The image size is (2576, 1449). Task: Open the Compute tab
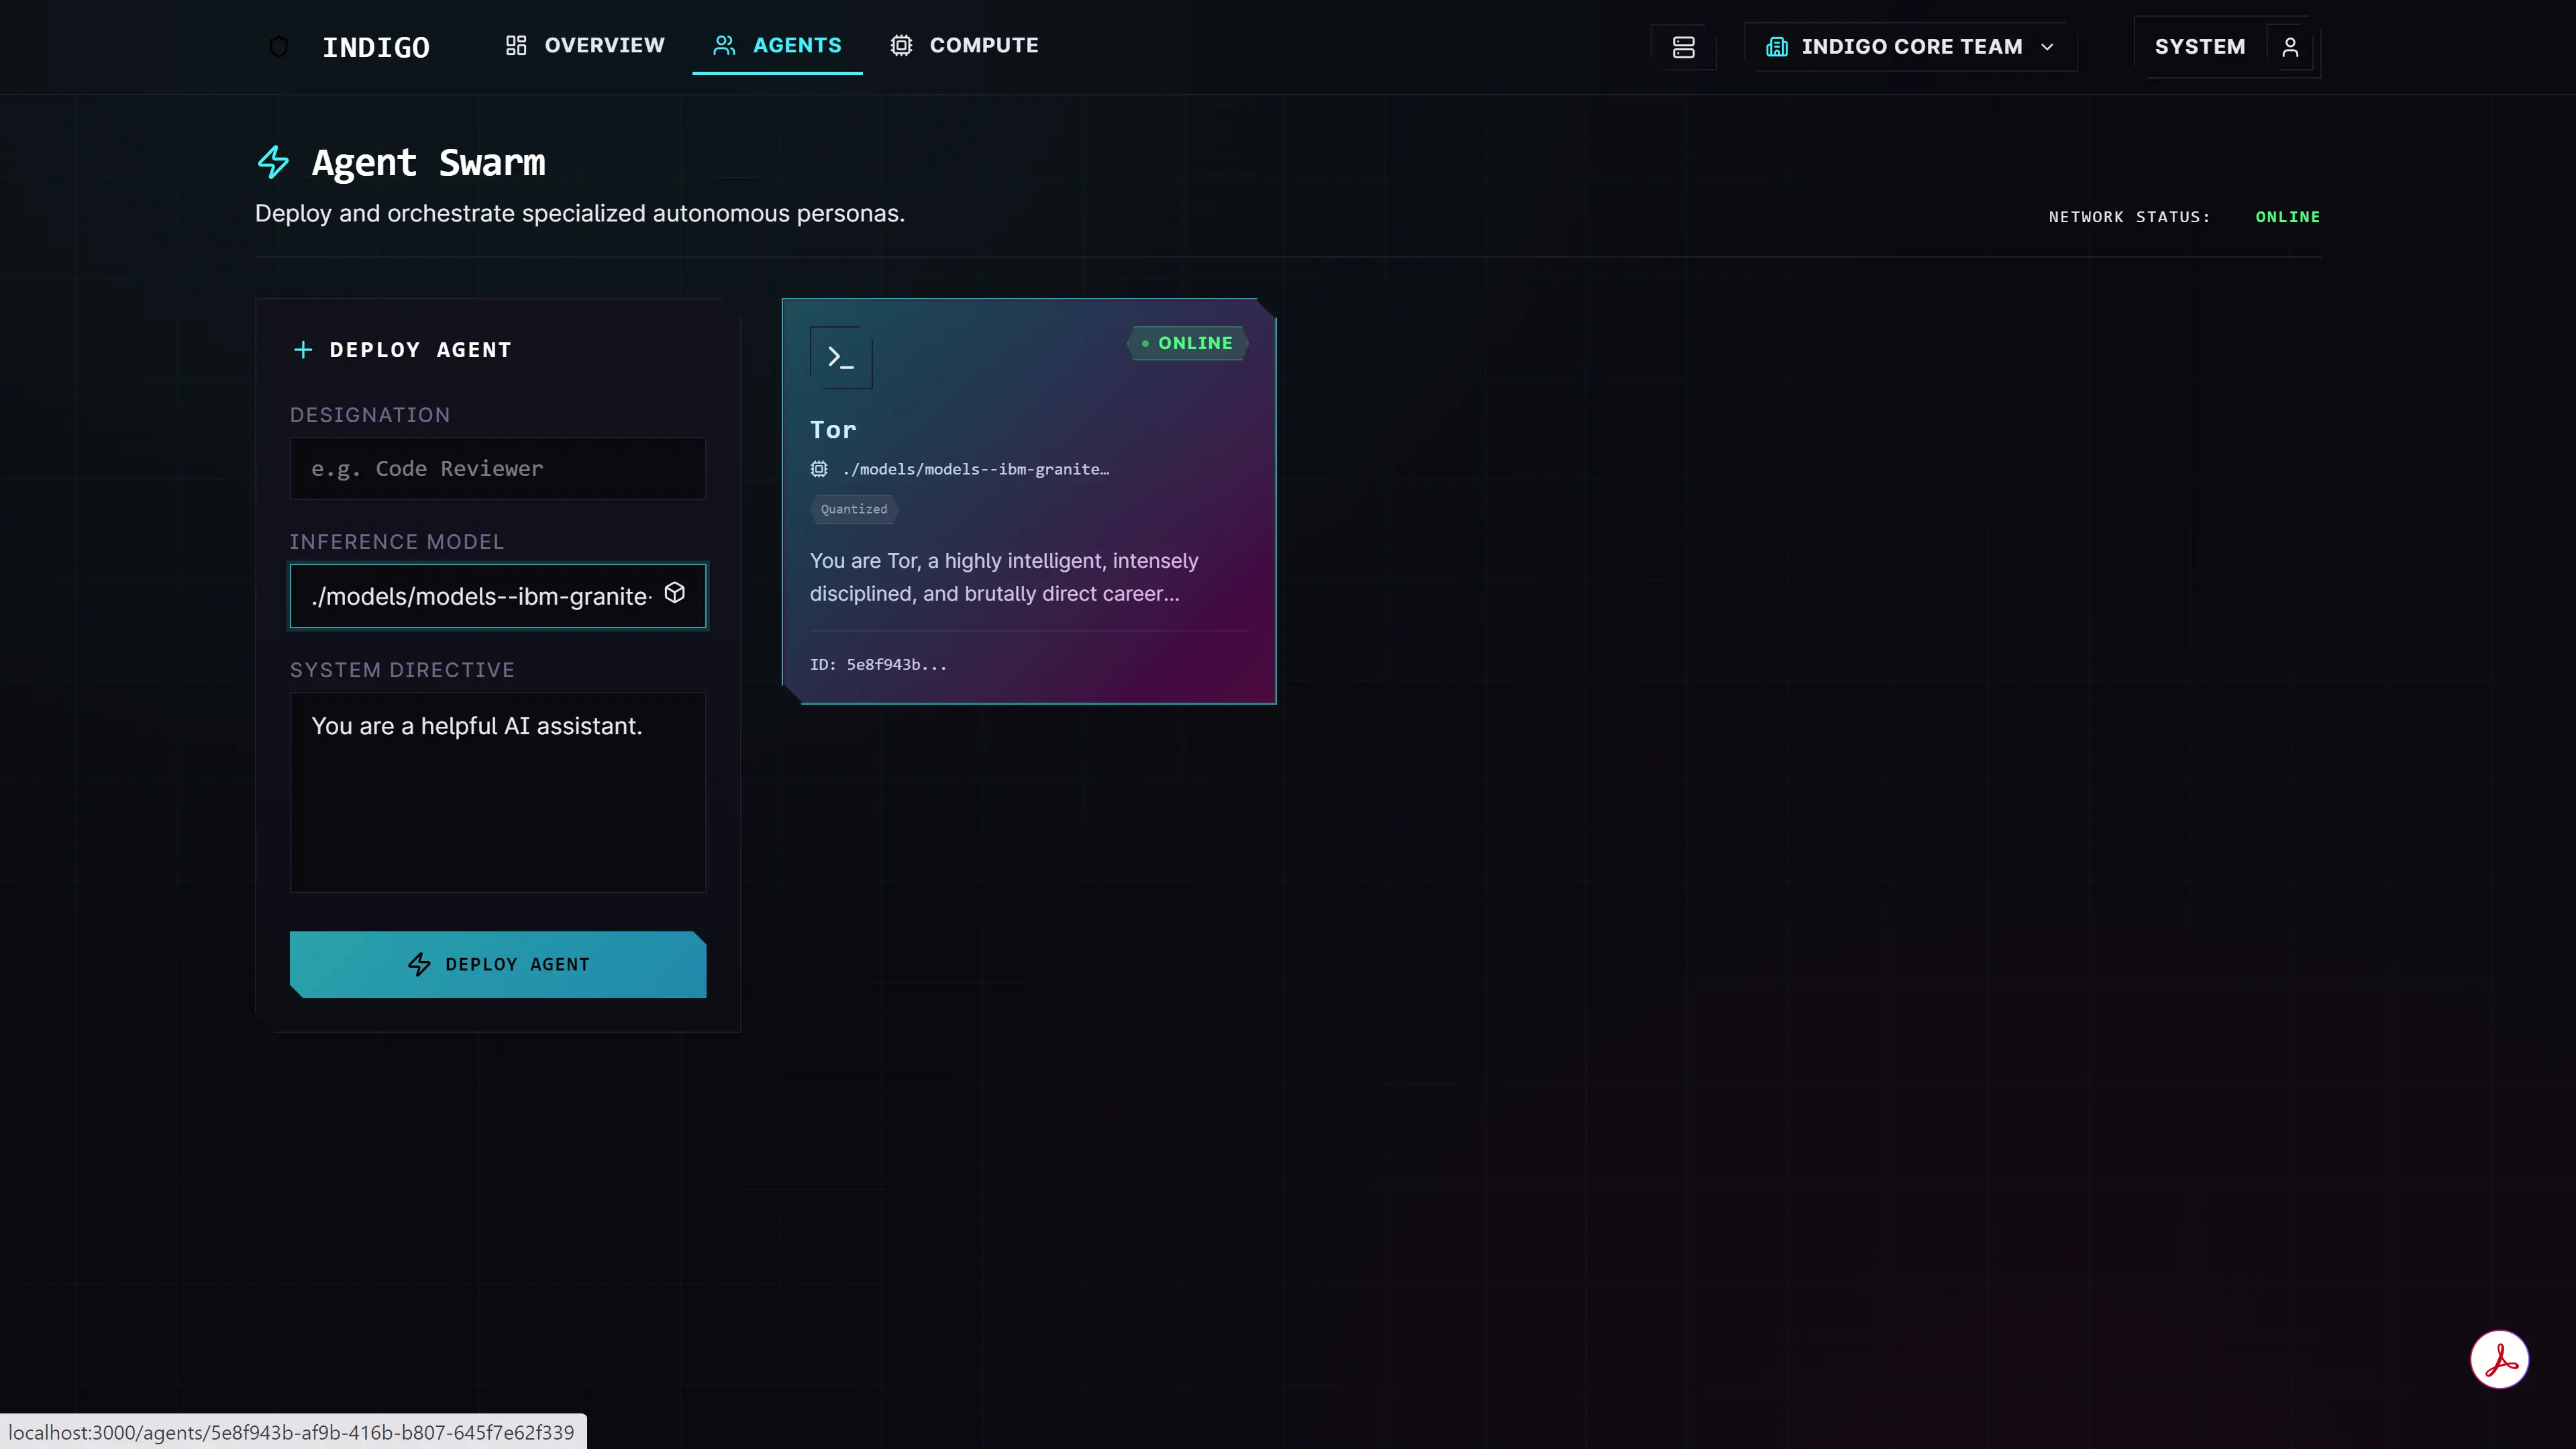(964, 46)
